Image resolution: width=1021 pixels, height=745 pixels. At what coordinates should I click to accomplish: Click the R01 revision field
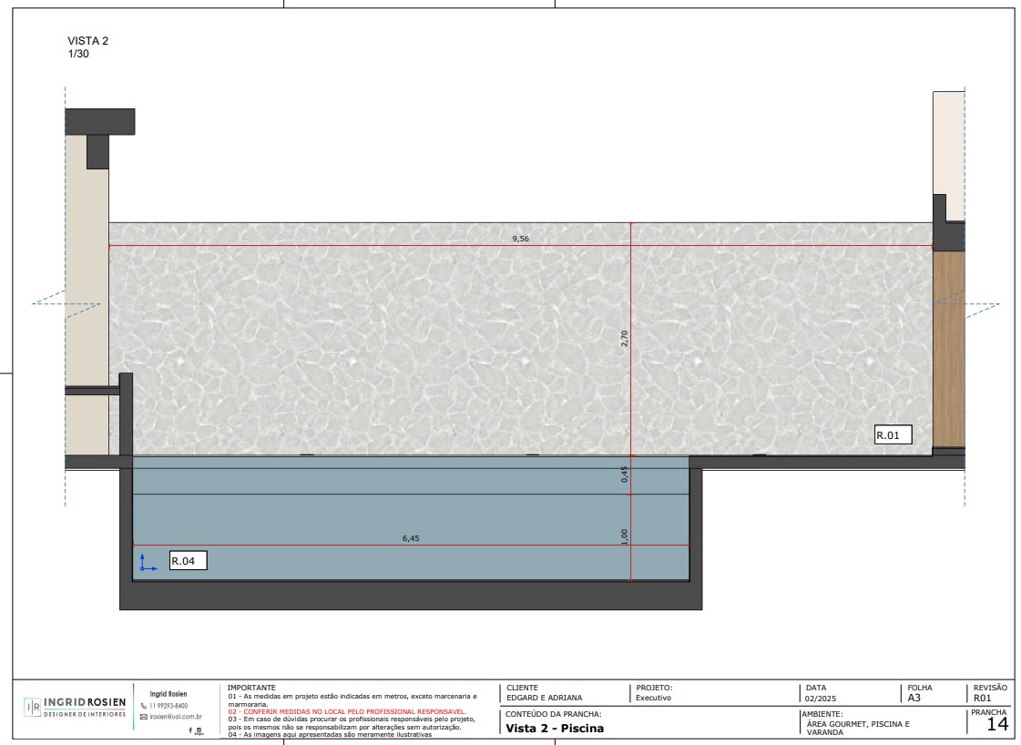[982, 699]
